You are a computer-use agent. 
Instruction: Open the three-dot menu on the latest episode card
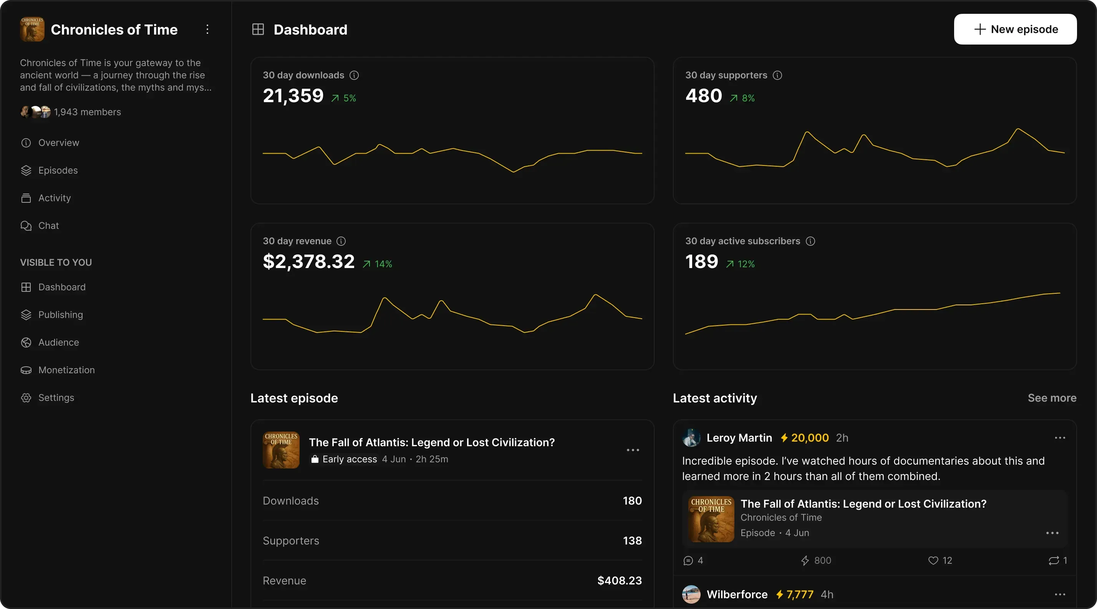pyautogui.click(x=632, y=450)
